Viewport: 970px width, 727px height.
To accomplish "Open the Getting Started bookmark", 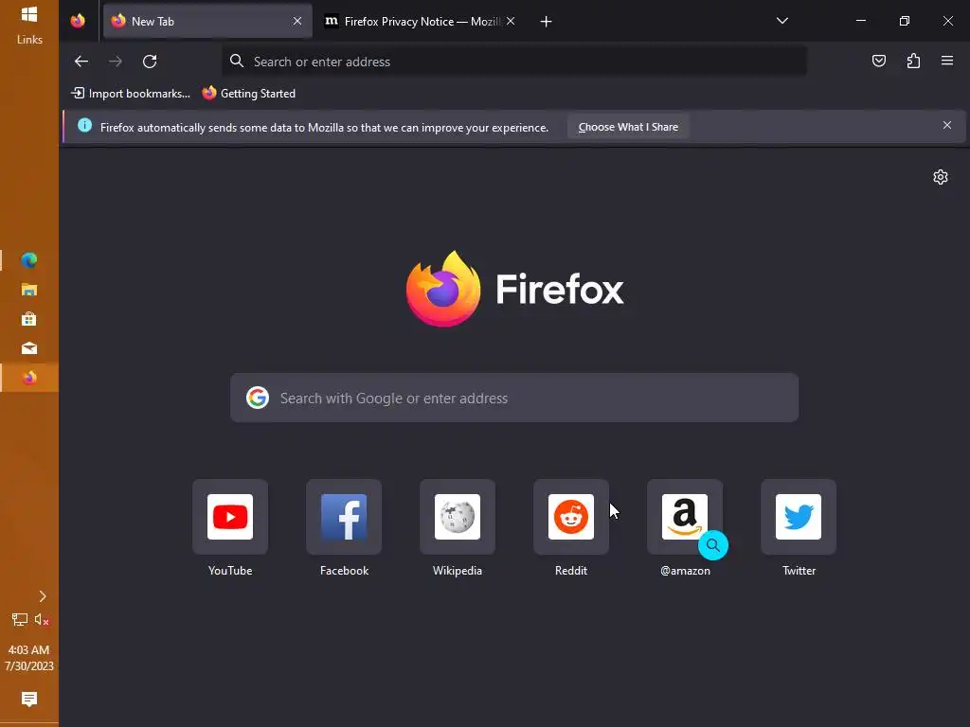I will 249,94.
